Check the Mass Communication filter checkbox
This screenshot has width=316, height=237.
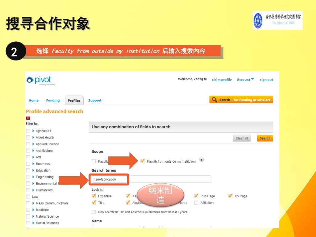click(x=28, y=203)
